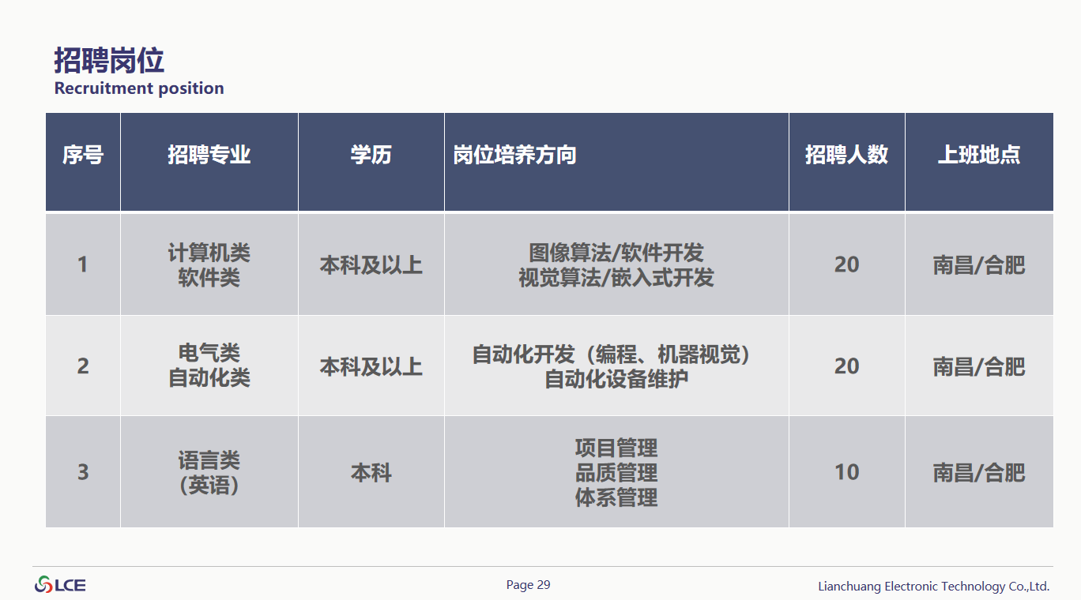Click the LCE logo in the footer
The height and width of the screenshot is (600, 1081).
click(60, 585)
